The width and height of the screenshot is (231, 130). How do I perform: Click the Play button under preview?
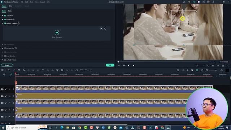tap(128, 66)
